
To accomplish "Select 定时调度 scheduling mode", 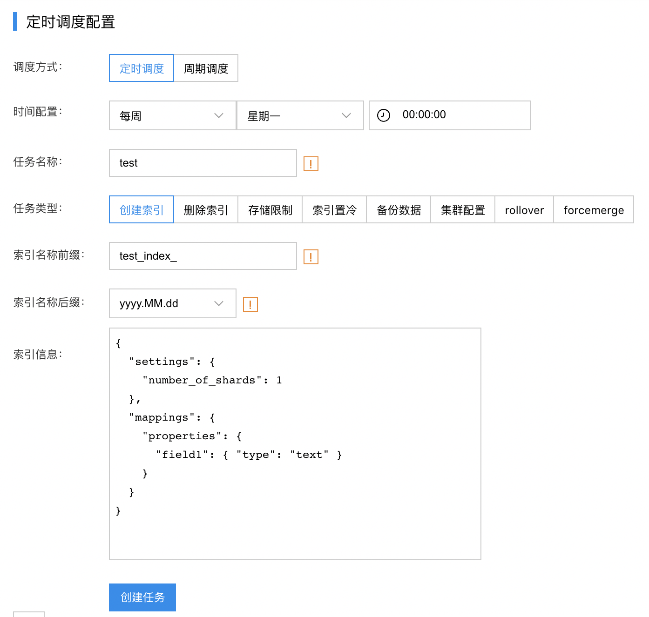I will point(142,68).
